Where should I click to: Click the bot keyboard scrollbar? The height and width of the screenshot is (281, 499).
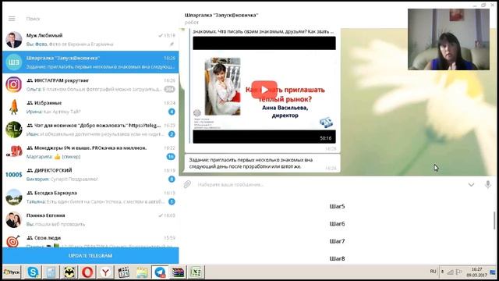click(494, 220)
